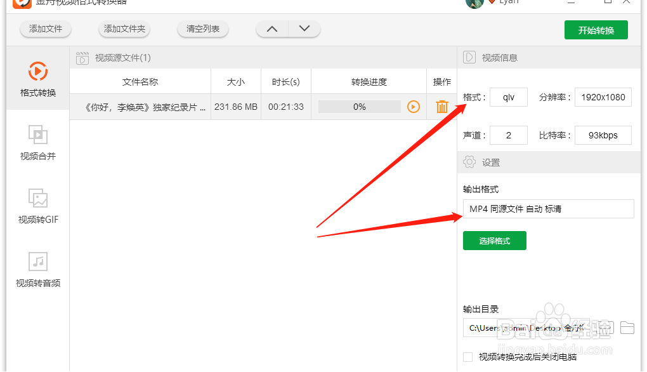The image size is (647, 372).
Task: Click the format field showing qlv
Action: pos(508,97)
